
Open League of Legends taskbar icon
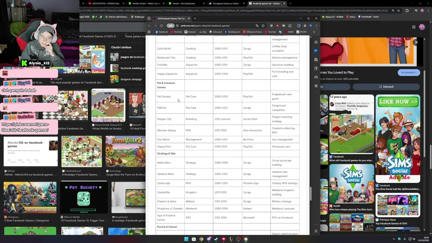(x=231, y=239)
